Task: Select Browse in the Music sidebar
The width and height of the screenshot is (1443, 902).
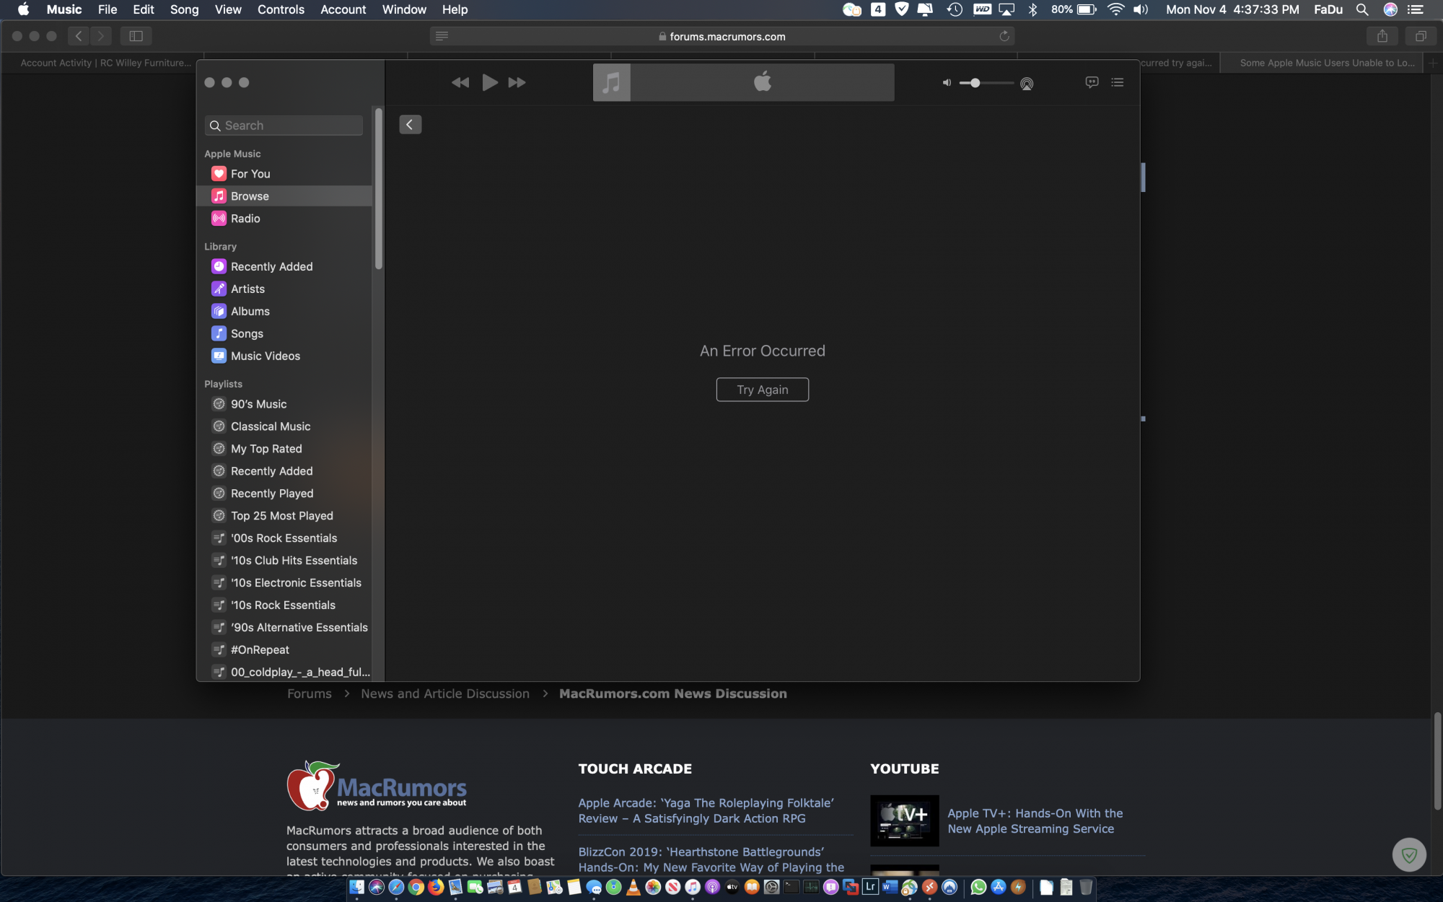Action: coord(284,196)
